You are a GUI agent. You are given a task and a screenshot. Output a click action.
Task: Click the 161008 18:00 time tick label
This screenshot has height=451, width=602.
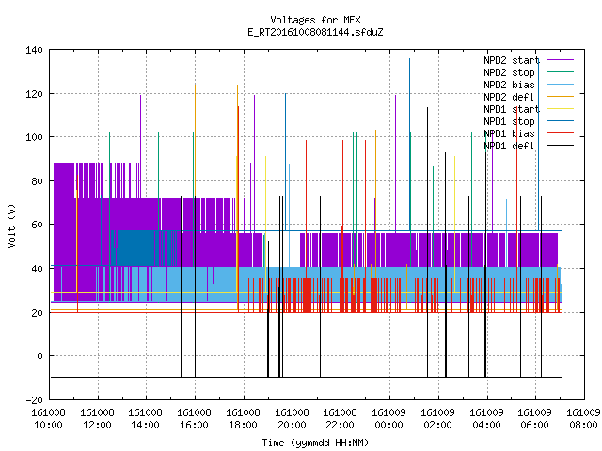[x=243, y=419]
